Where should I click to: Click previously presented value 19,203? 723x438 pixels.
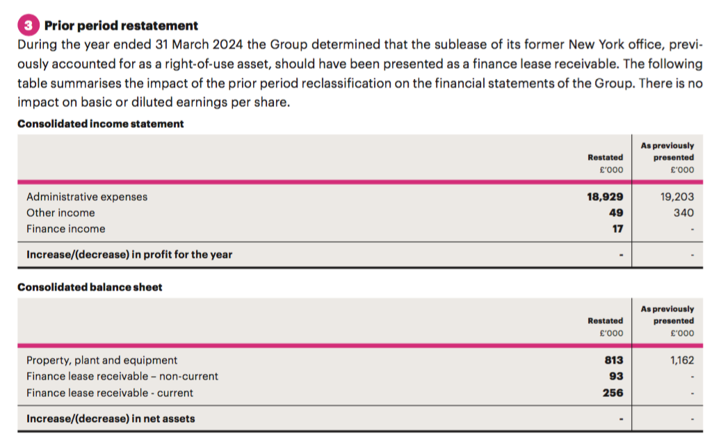pyautogui.click(x=677, y=197)
